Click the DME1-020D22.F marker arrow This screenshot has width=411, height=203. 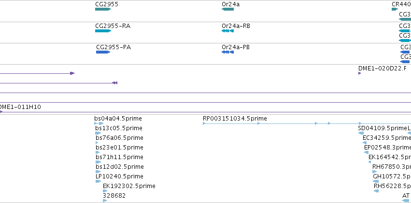click(360, 73)
